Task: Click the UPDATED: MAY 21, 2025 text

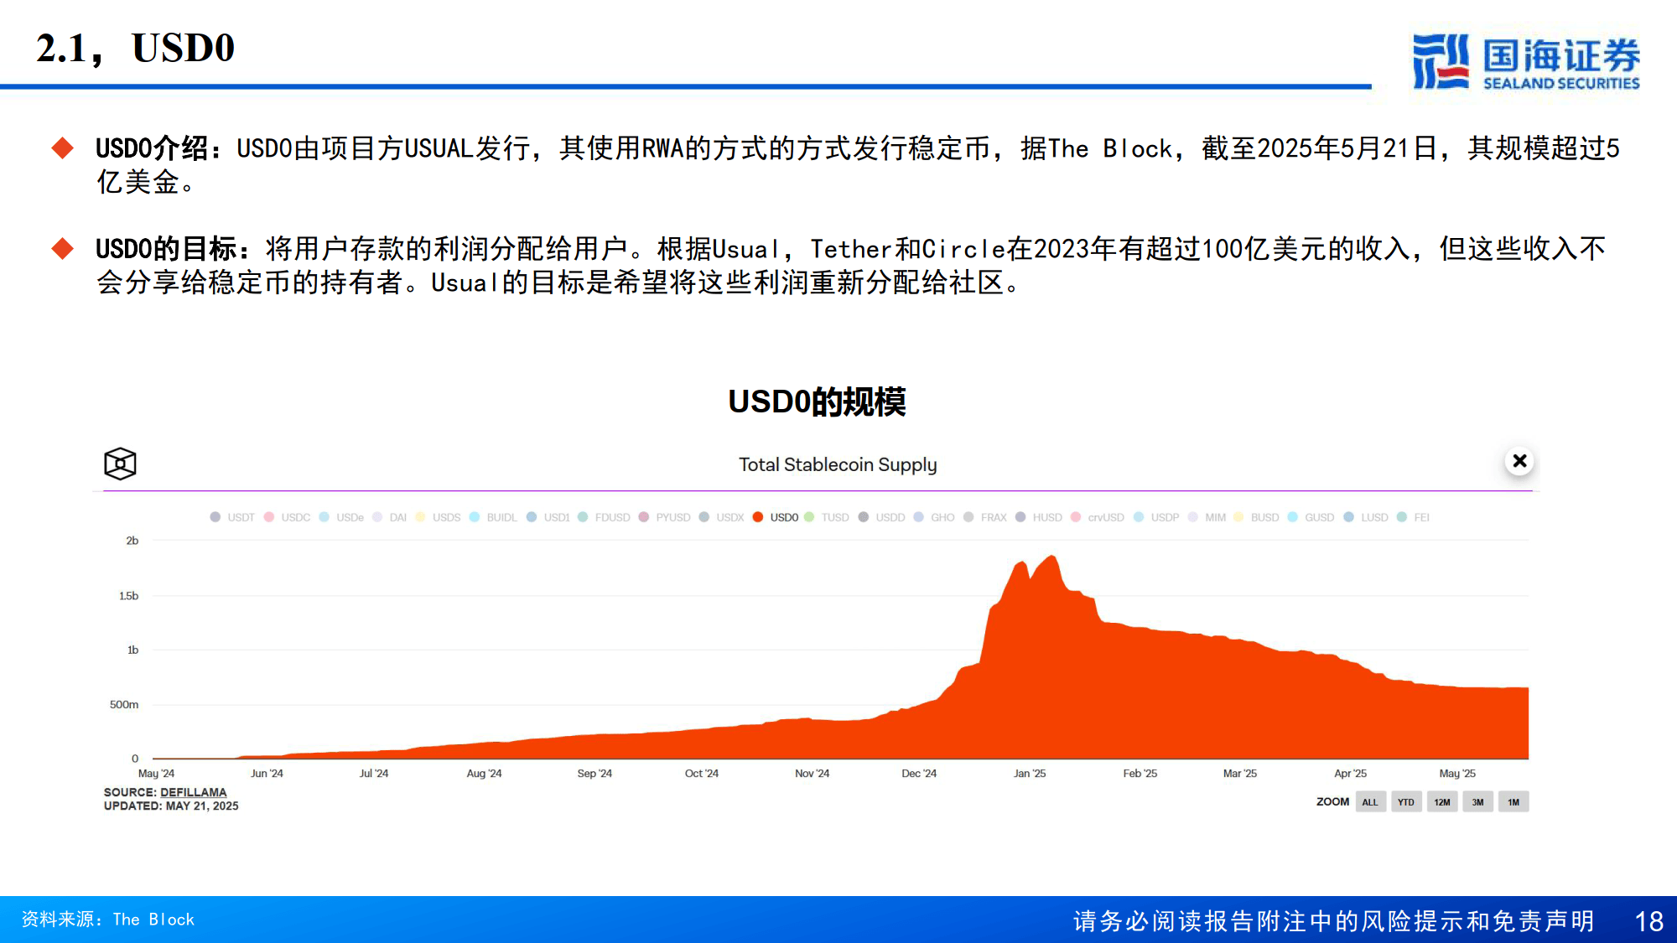Action: 171,806
